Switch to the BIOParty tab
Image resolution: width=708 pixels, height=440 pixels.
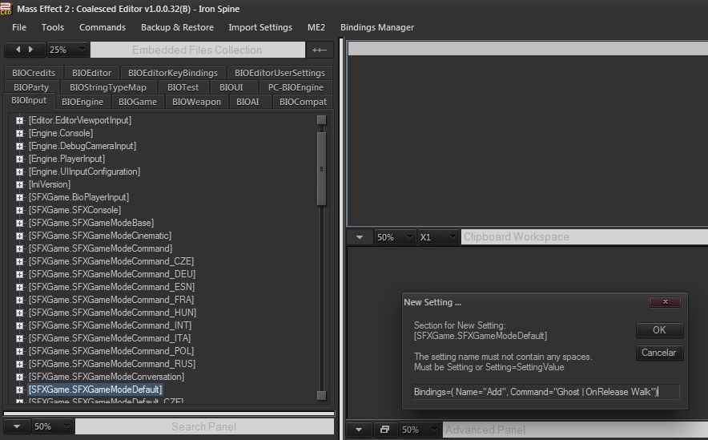click(31, 87)
